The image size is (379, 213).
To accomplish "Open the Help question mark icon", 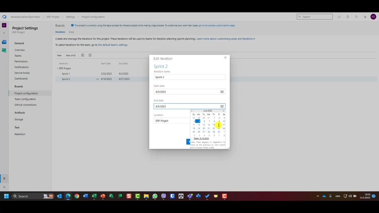I will [356, 17].
